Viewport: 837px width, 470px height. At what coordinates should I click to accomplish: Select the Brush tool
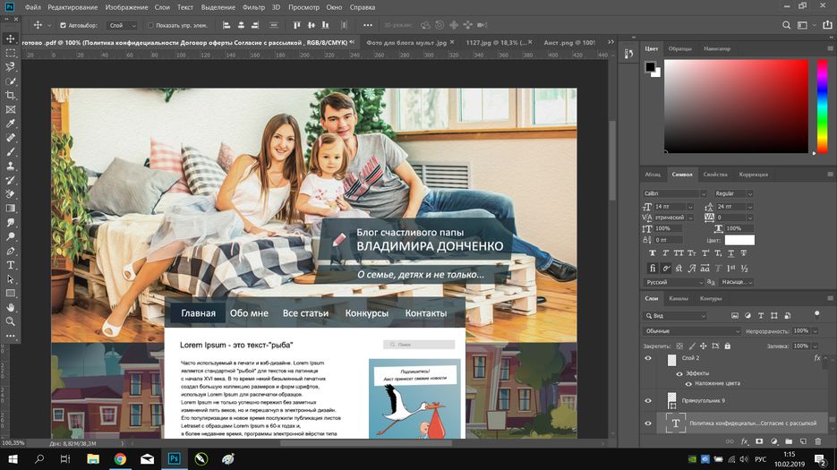click(x=10, y=151)
